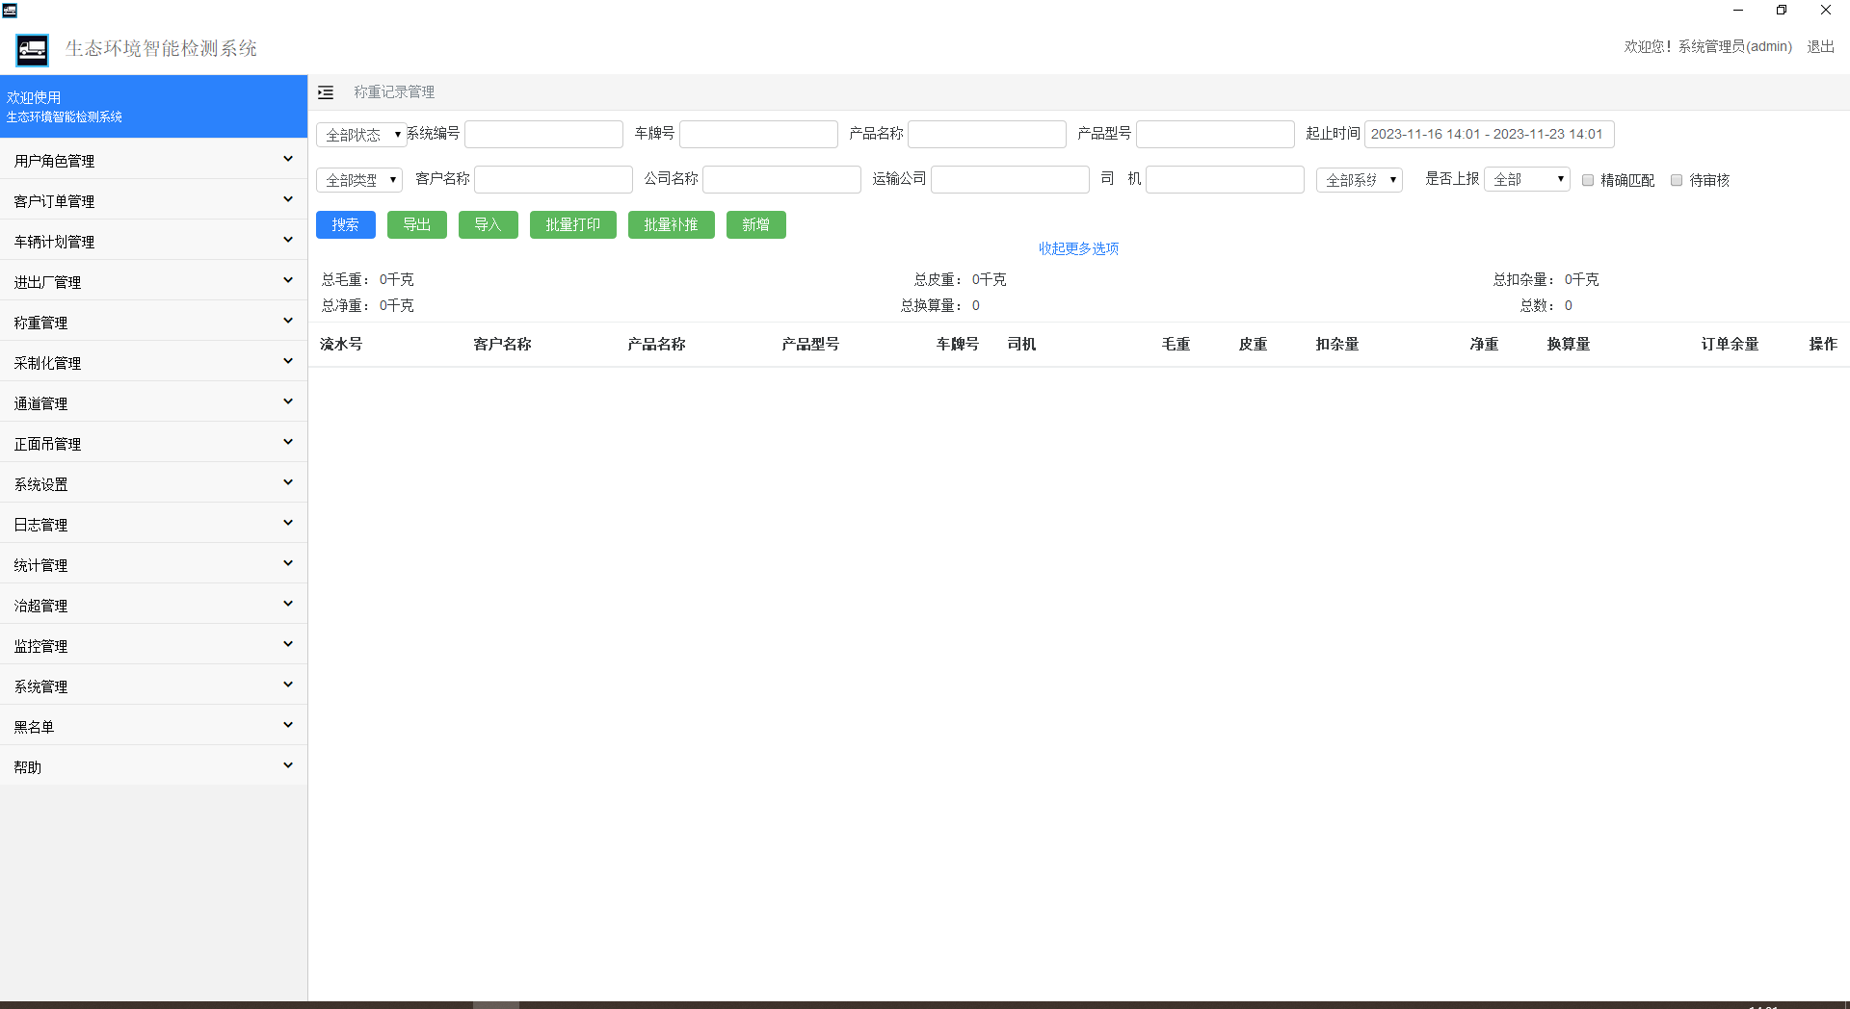
Task: Open 系统管理 menu
Action: pyautogui.click(x=153, y=686)
